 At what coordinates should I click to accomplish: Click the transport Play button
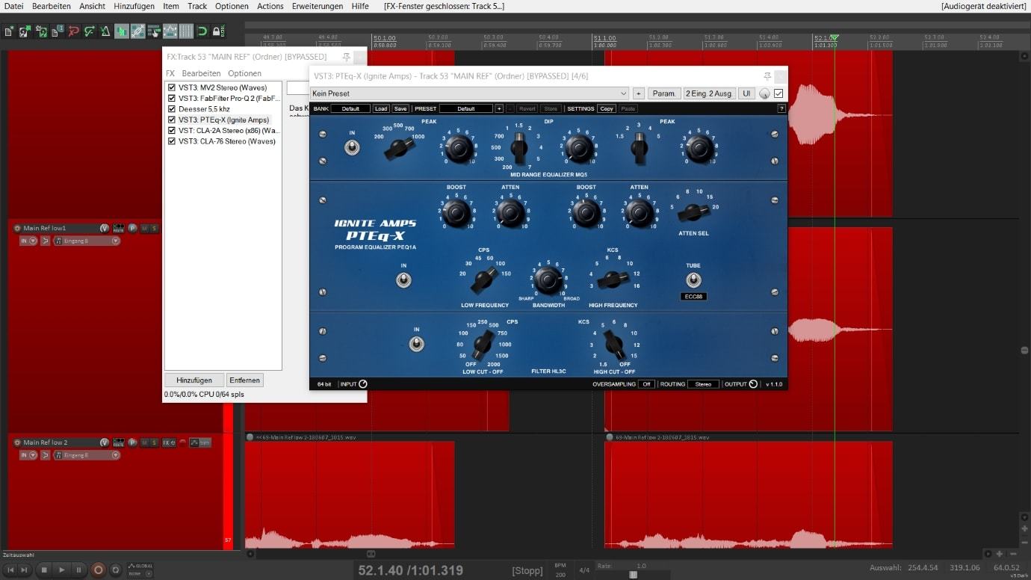click(62, 570)
